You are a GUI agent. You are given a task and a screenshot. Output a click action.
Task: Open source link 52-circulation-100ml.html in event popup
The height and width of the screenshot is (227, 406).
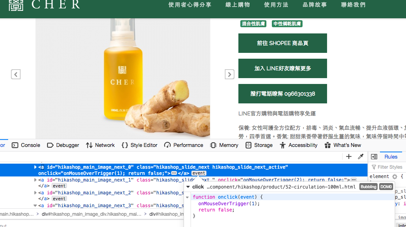coord(281,187)
